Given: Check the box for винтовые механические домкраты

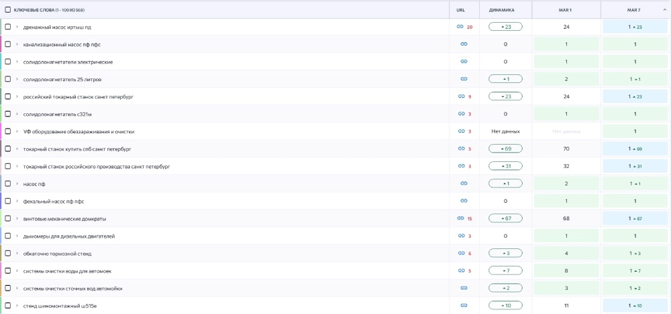Looking at the screenshot, I should (7, 218).
